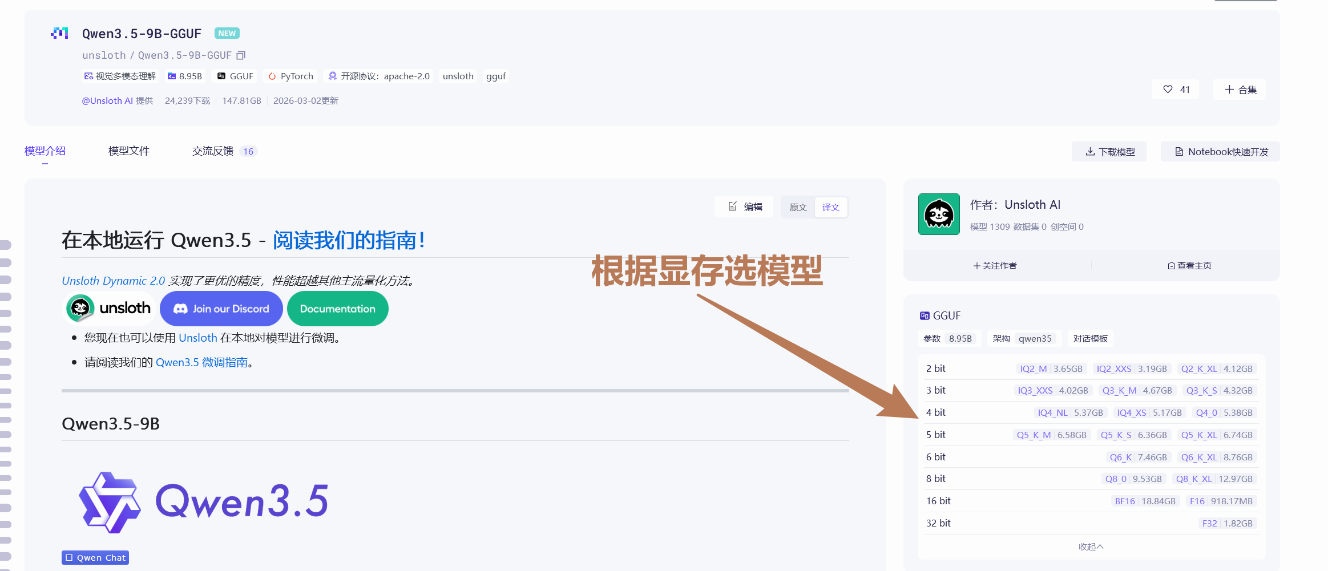The width and height of the screenshot is (1328, 571).
Task: Click 查看主页 to view author homepage
Action: pyautogui.click(x=1189, y=266)
